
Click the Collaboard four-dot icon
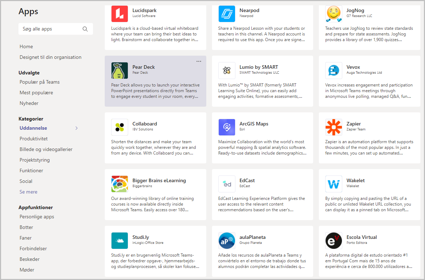coord(120,127)
